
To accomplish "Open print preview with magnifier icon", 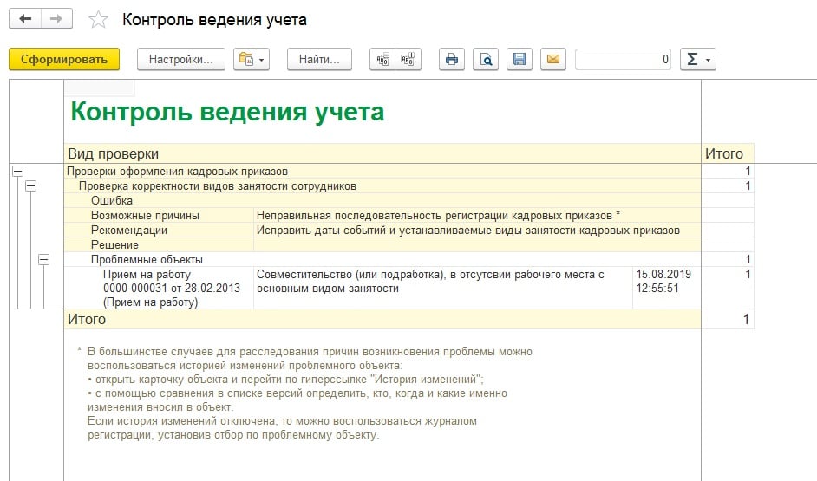I will point(486,59).
